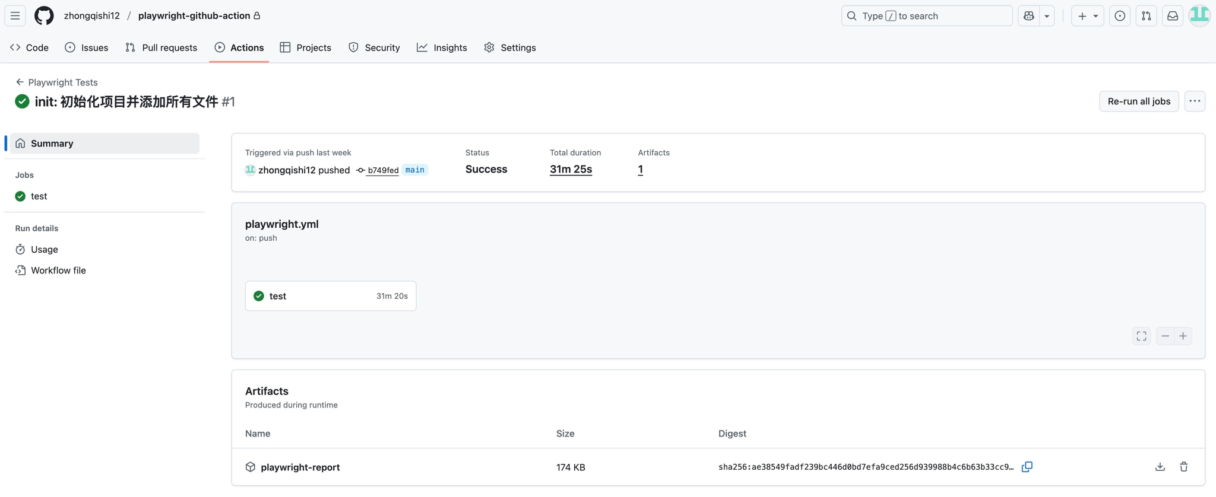Open the Pull requests tab

tap(161, 47)
